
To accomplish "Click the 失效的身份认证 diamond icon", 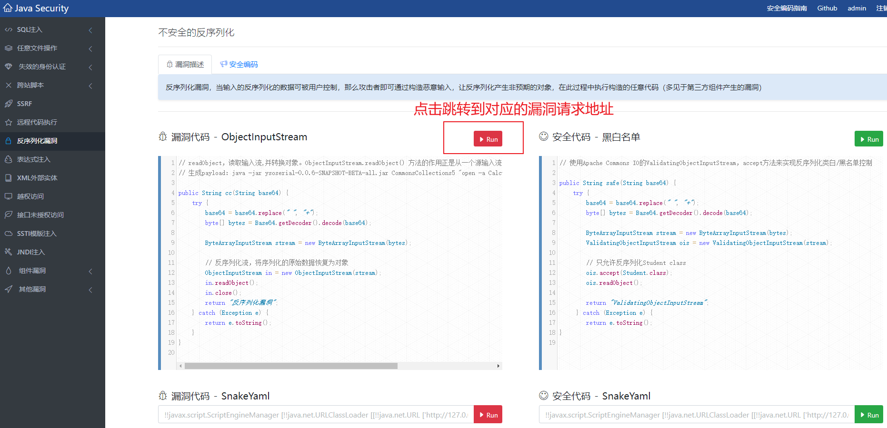I will pyautogui.click(x=9, y=67).
